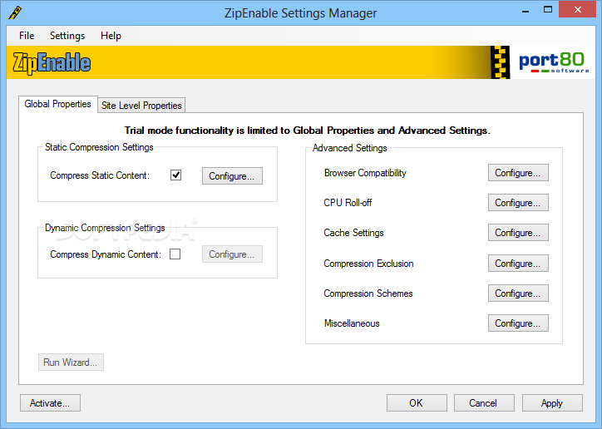The width and height of the screenshot is (602, 429).
Task: Configure static compression settings
Action: pos(232,175)
